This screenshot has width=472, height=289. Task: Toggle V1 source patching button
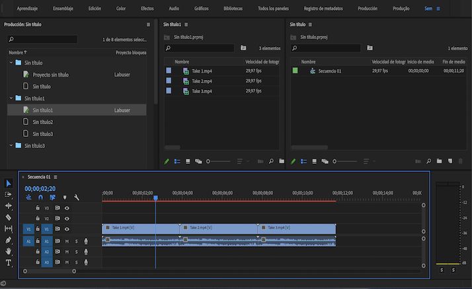(x=28, y=229)
